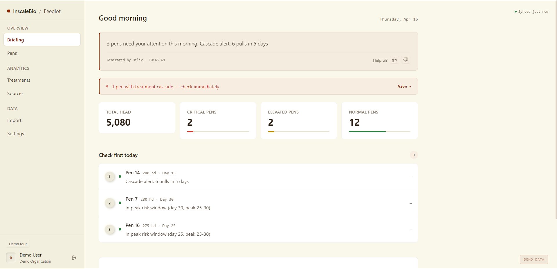
Task: Click the Critical Pens progress bar
Action: [x=218, y=131]
